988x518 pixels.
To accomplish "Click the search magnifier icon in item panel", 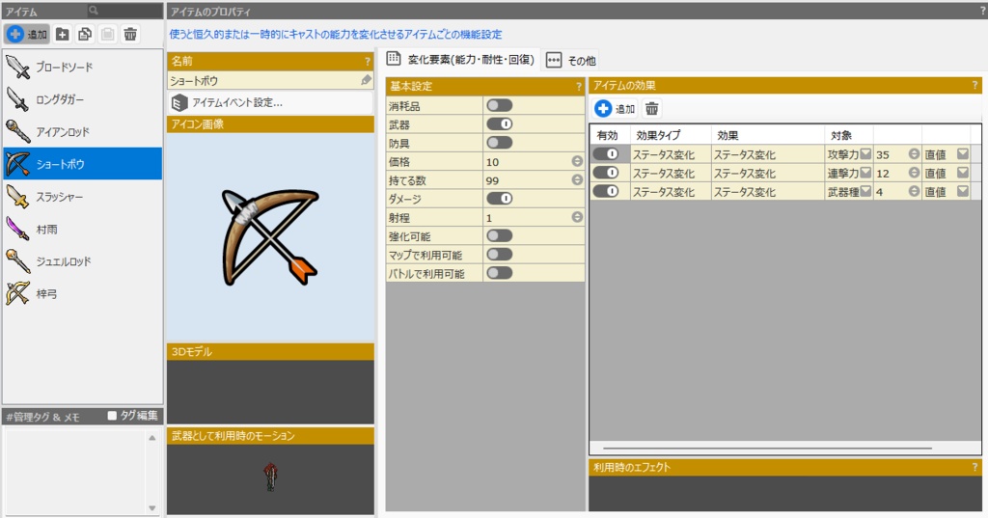I will [94, 10].
